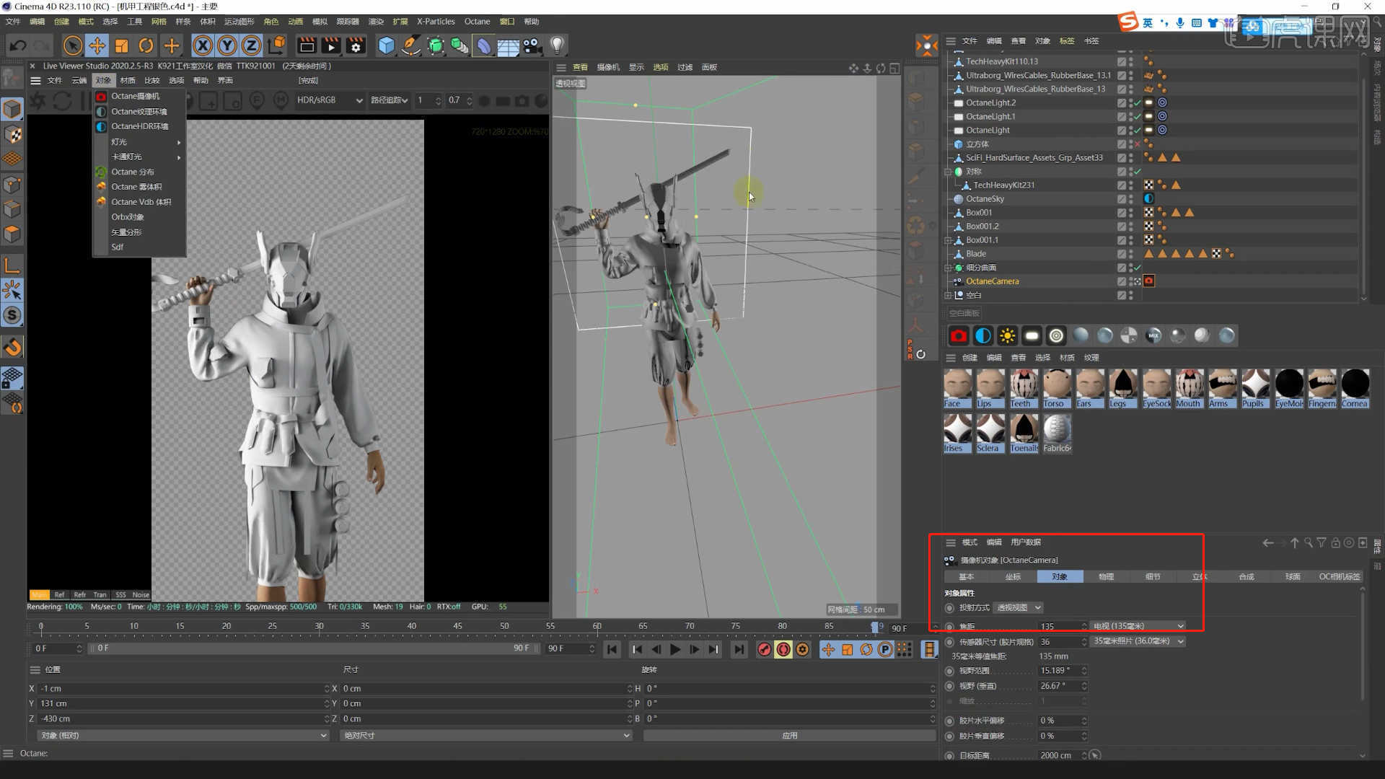Viewport: 1385px width, 779px height.
Task: Select the Rotate tool
Action: point(146,45)
